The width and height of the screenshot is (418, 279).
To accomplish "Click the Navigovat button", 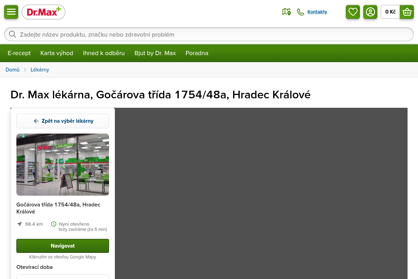I will 63,246.
